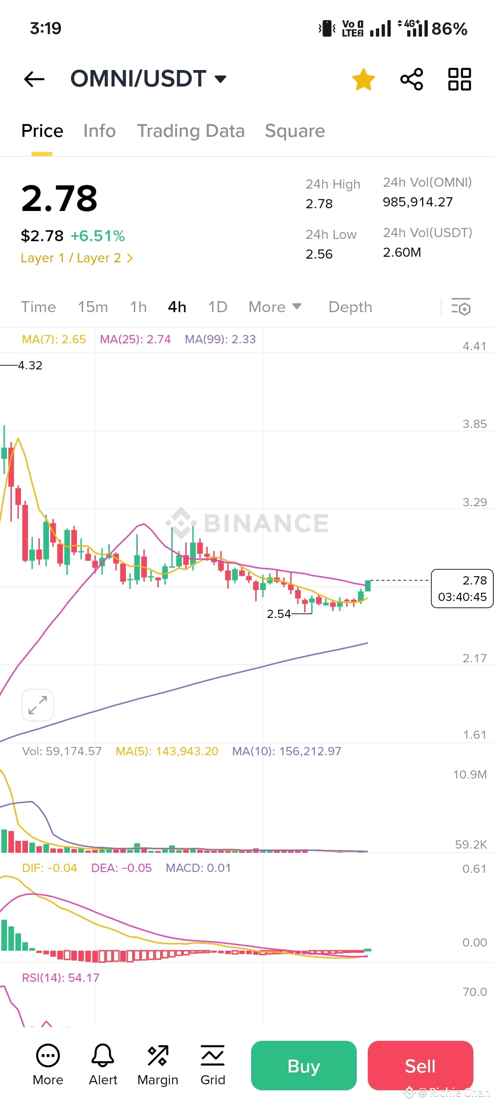Open the Trading Data tab

coord(191,131)
